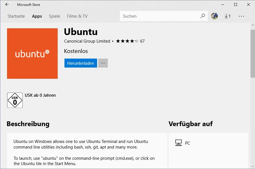Click the USK ab 0 Jahren rating icon
This screenshot has height=169, width=255.
click(15, 100)
